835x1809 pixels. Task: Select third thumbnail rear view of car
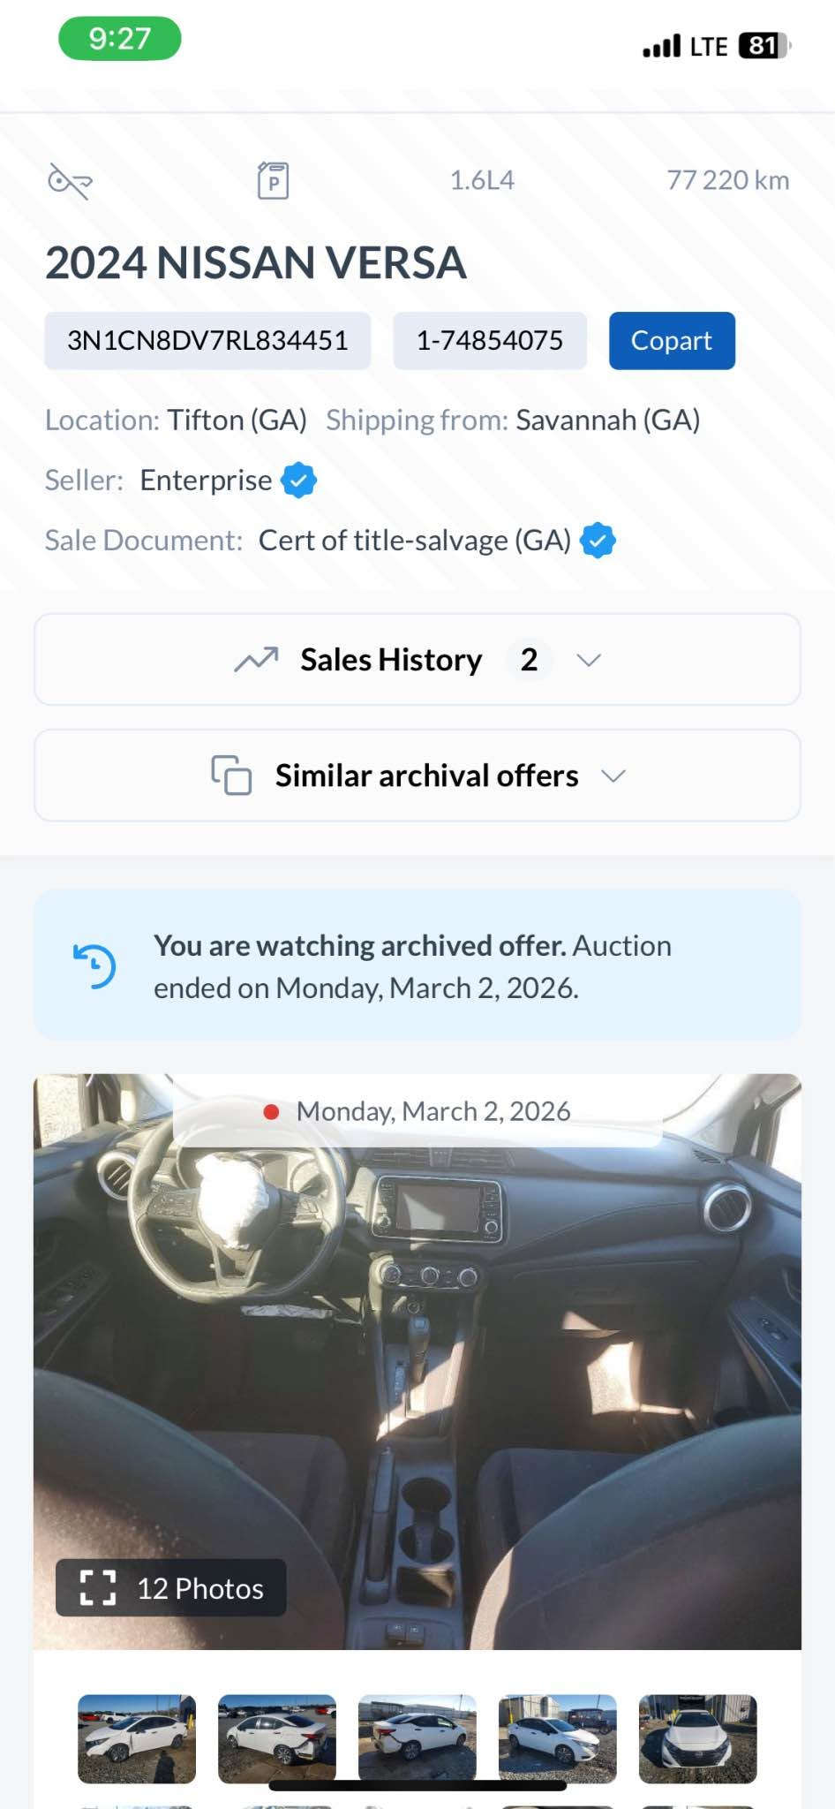[417, 1738]
